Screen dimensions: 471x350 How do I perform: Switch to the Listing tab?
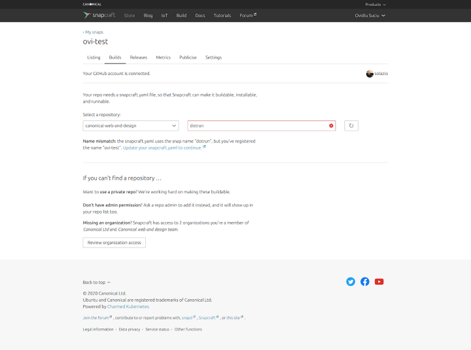(x=94, y=57)
